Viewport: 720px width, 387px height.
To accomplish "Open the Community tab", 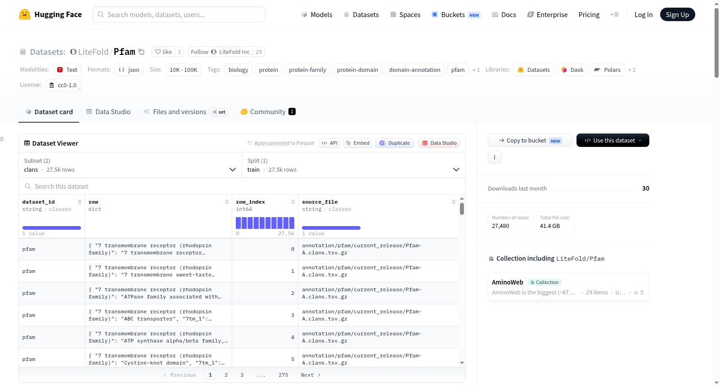I will click(x=268, y=112).
